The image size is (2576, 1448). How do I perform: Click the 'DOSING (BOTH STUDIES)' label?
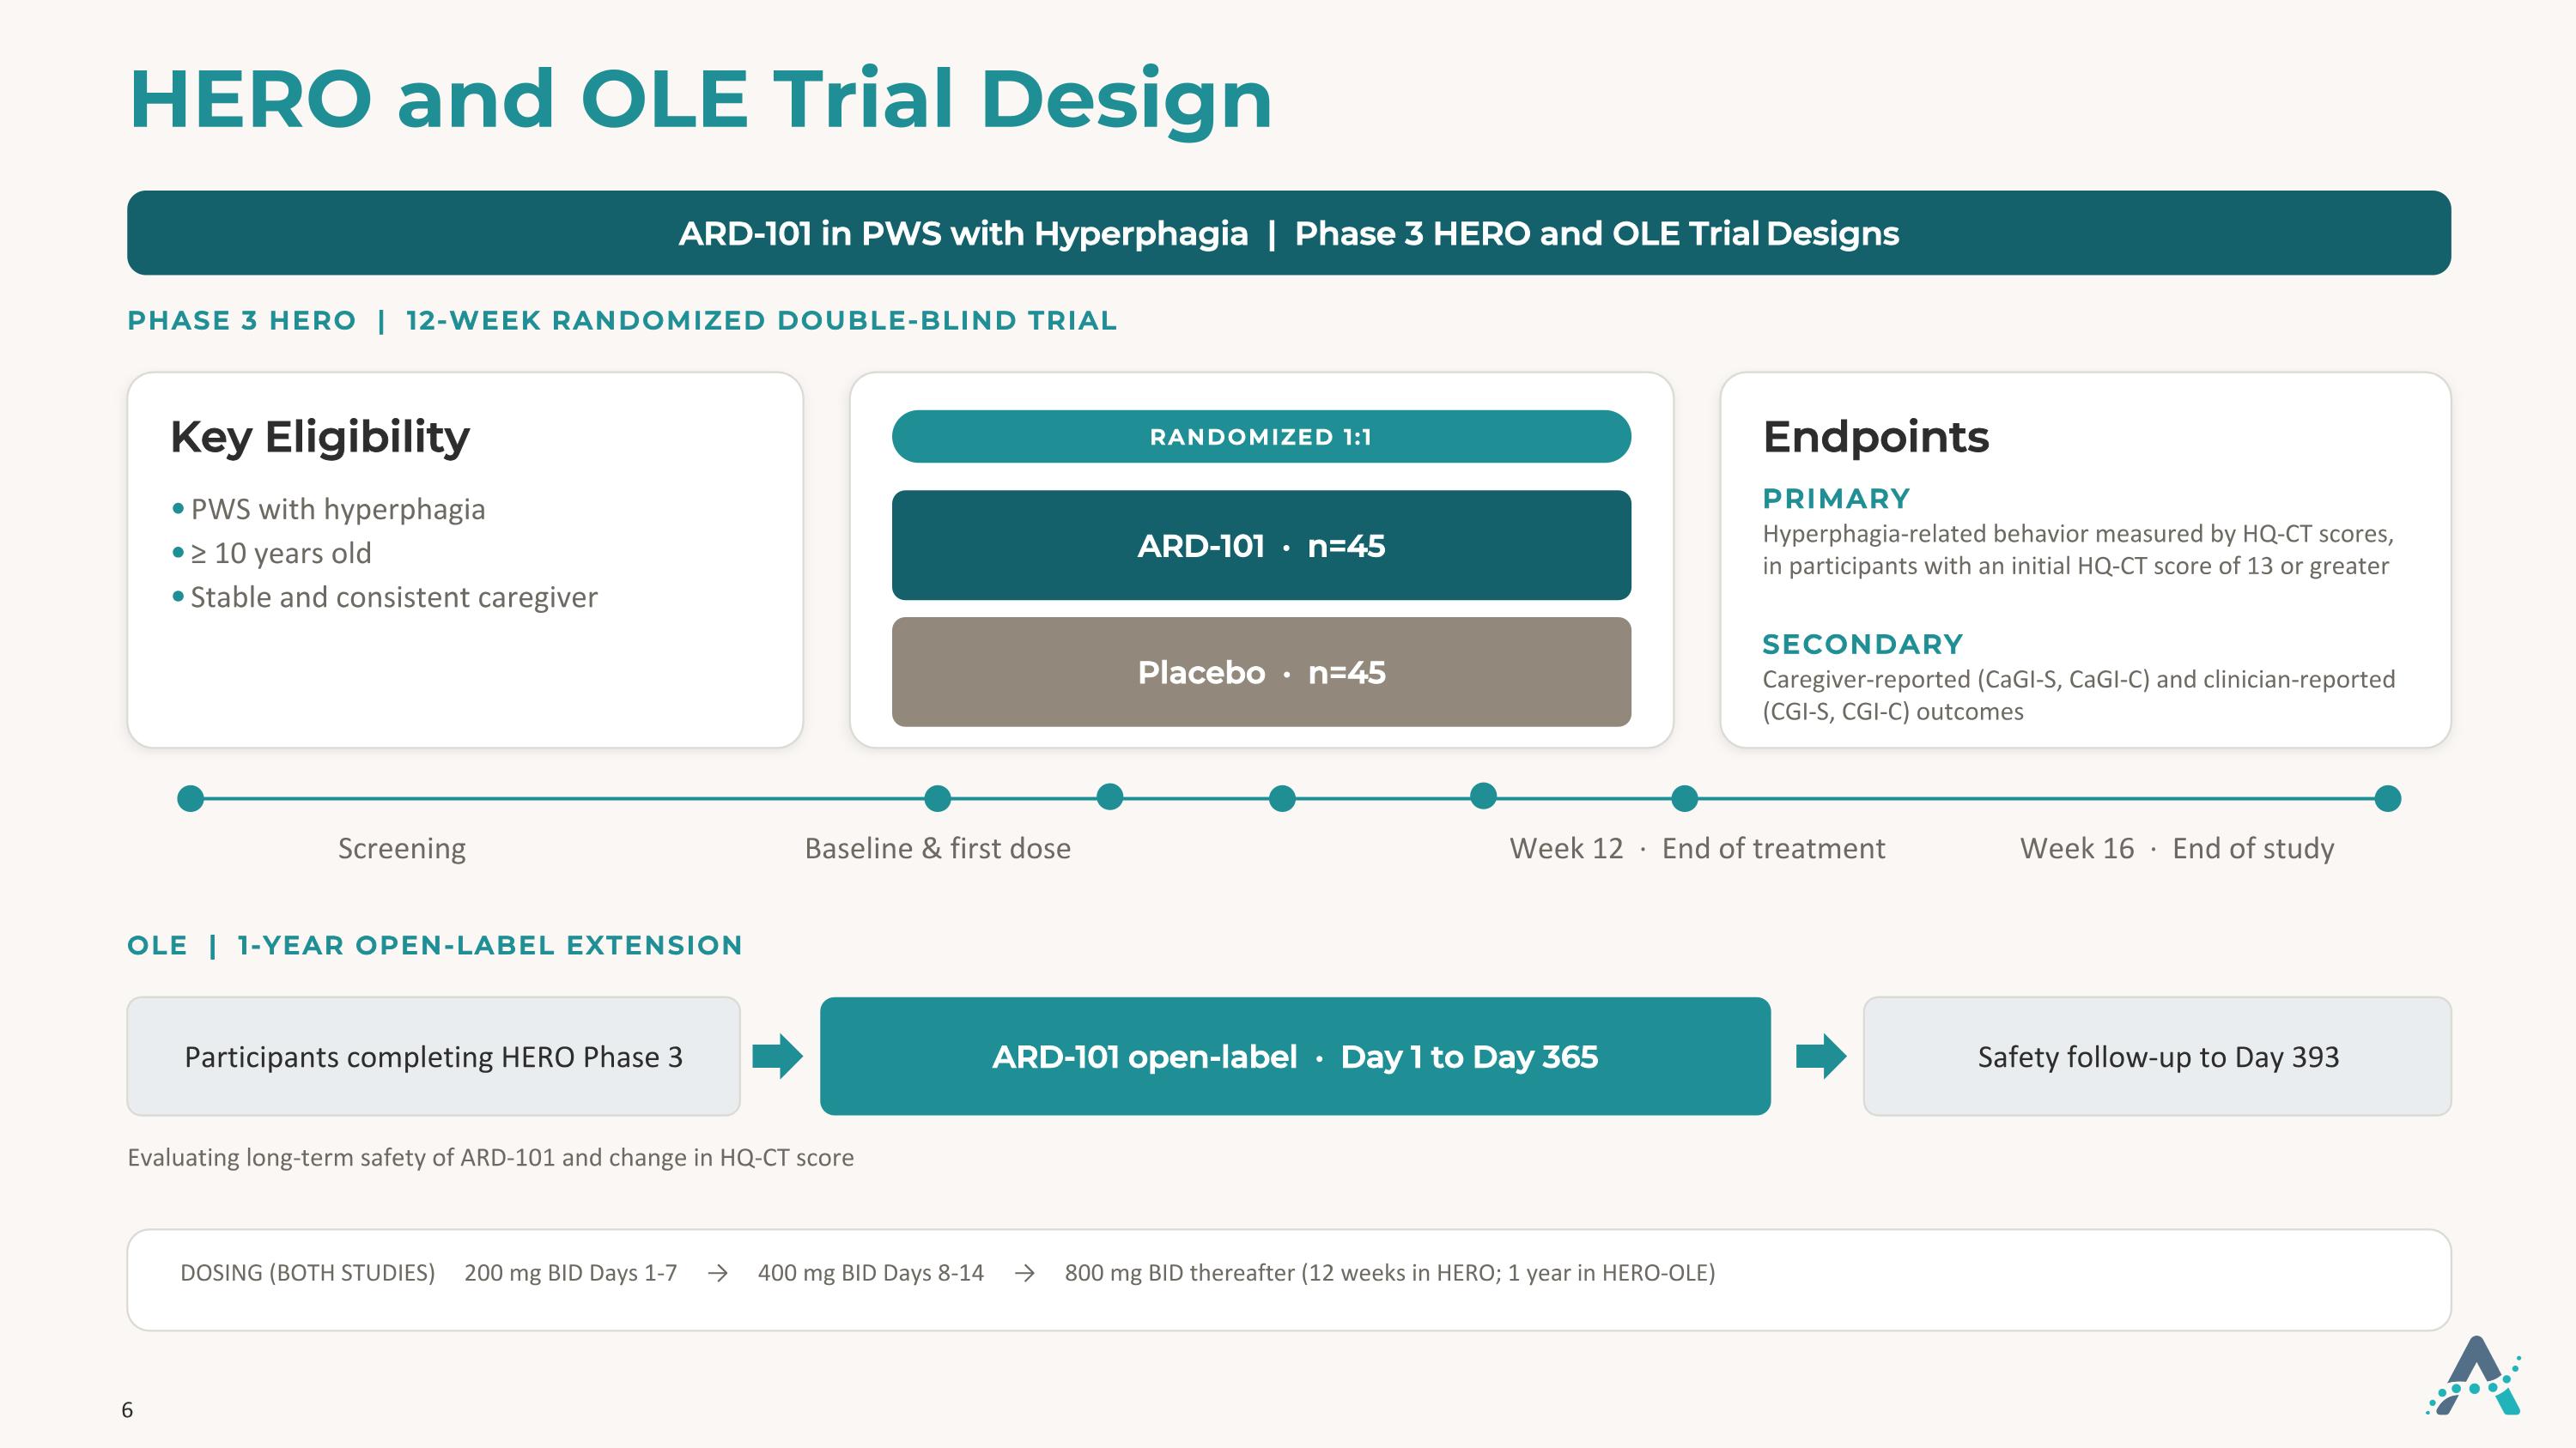coord(307,1273)
